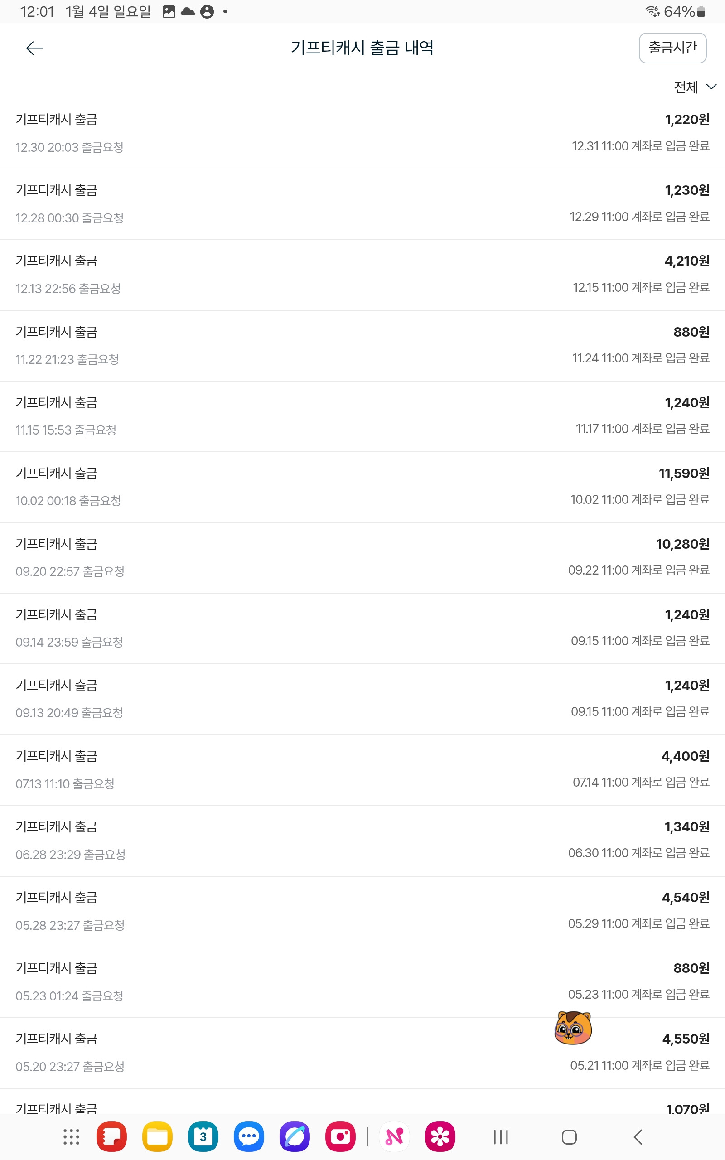The height and width of the screenshot is (1160, 725).
Task: Launch the blue messages app
Action: pos(249,1136)
